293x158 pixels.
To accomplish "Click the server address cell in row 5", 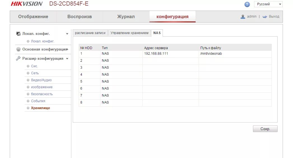I will coord(171,82).
